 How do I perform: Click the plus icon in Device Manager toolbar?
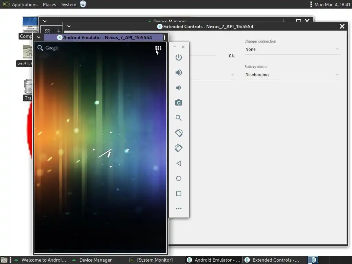(58, 31)
